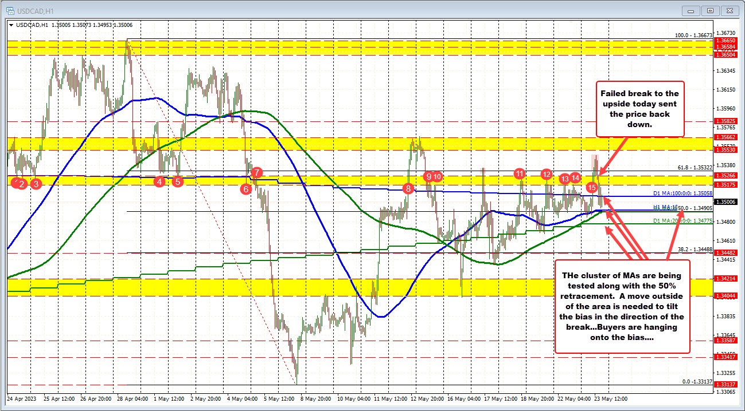The height and width of the screenshot is (411, 745).
Task: Click the 1.33137 price level tag on the axis
Action: (x=726, y=385)
